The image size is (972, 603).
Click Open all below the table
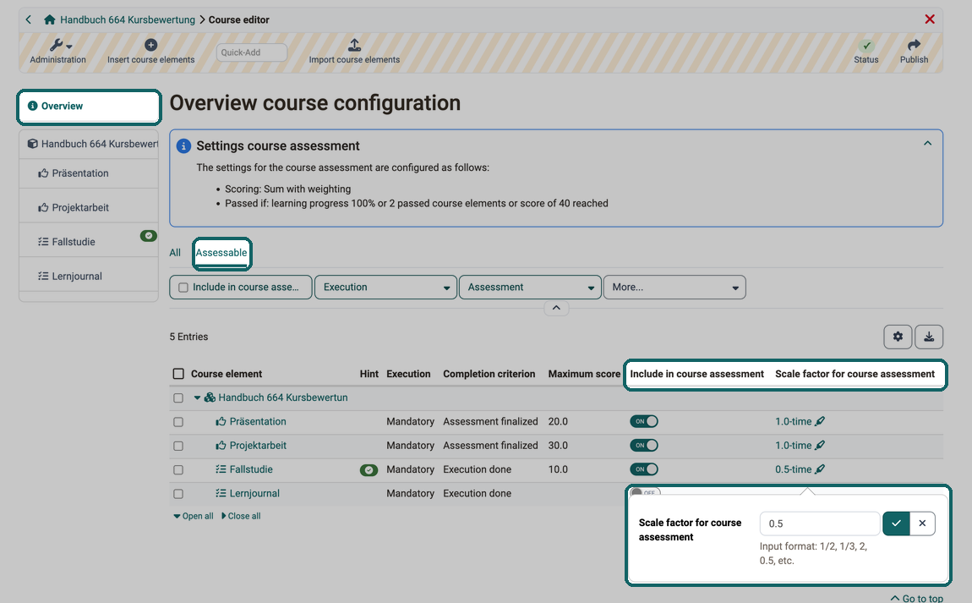tap(194, 516)
